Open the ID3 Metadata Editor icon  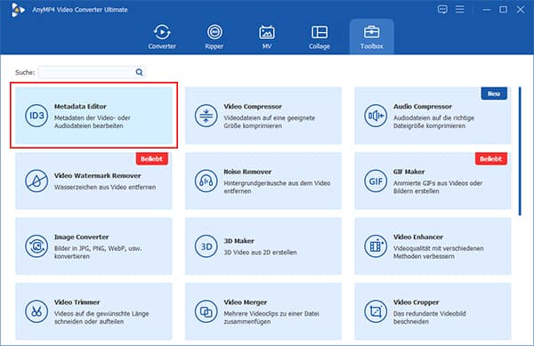[36, 116]
